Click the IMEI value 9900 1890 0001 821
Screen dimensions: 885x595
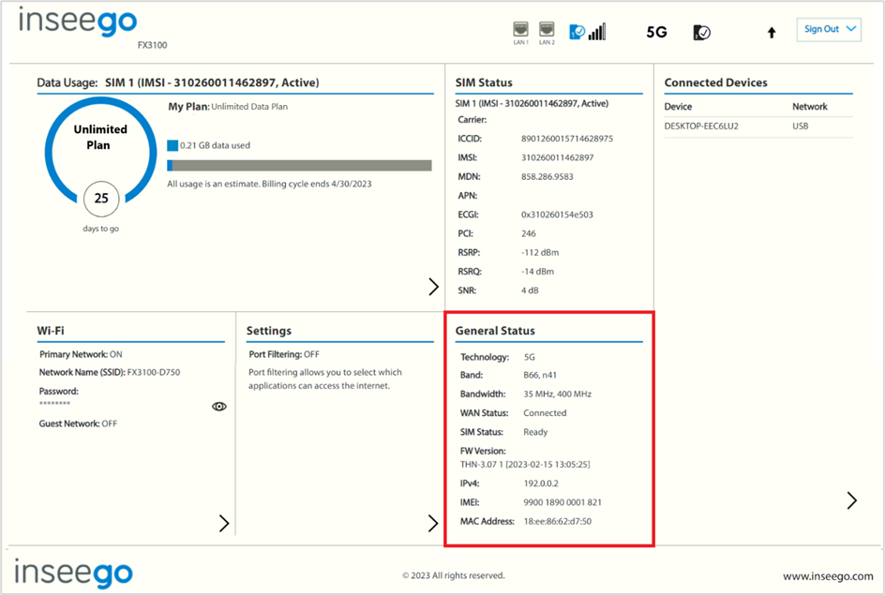pyautogui.click(x=562, y=502)
